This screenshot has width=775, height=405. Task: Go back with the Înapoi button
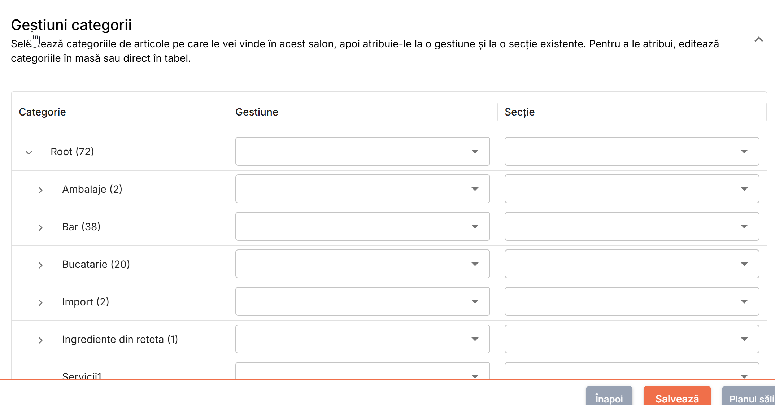[x=609, y=396]
